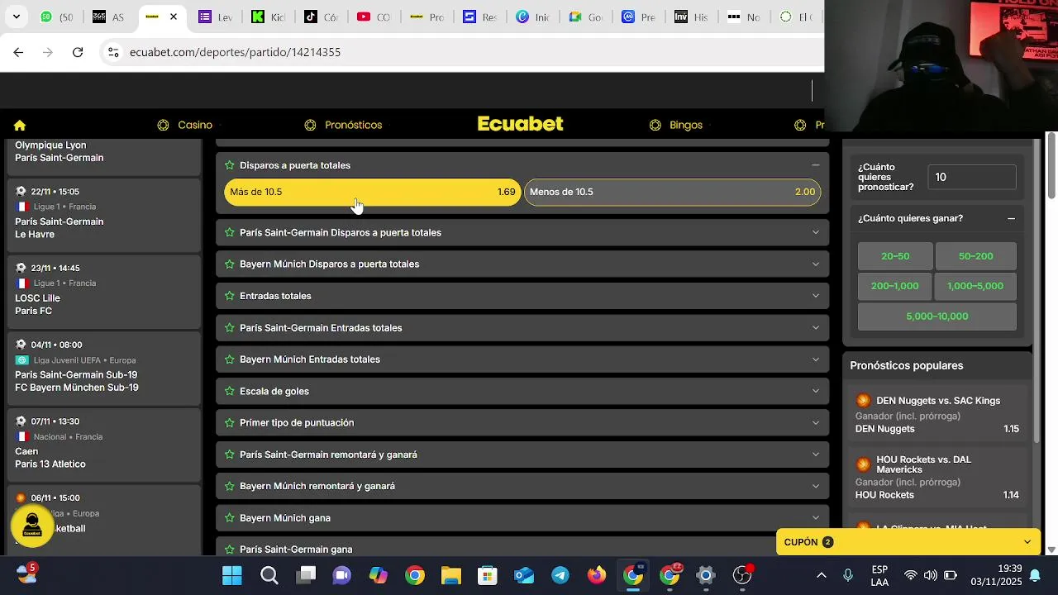Open site information icon in address bar
Screen dimensions: 1058x595
tap(113, 52)
